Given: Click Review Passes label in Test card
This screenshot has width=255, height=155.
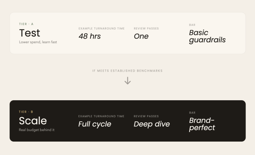Looking at the screenshot, I should 146,29.
